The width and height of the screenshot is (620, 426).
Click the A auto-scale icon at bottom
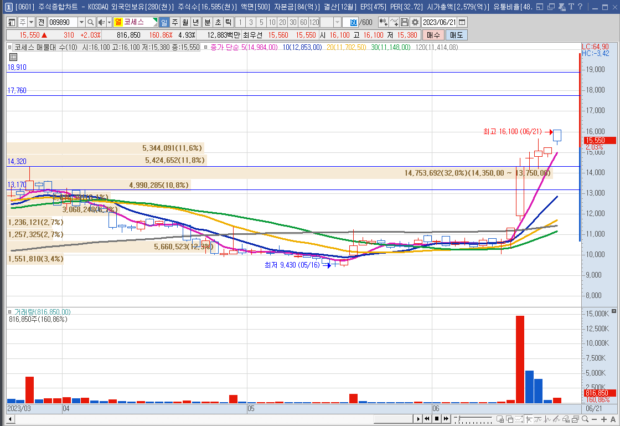click(x=613, y=419)
